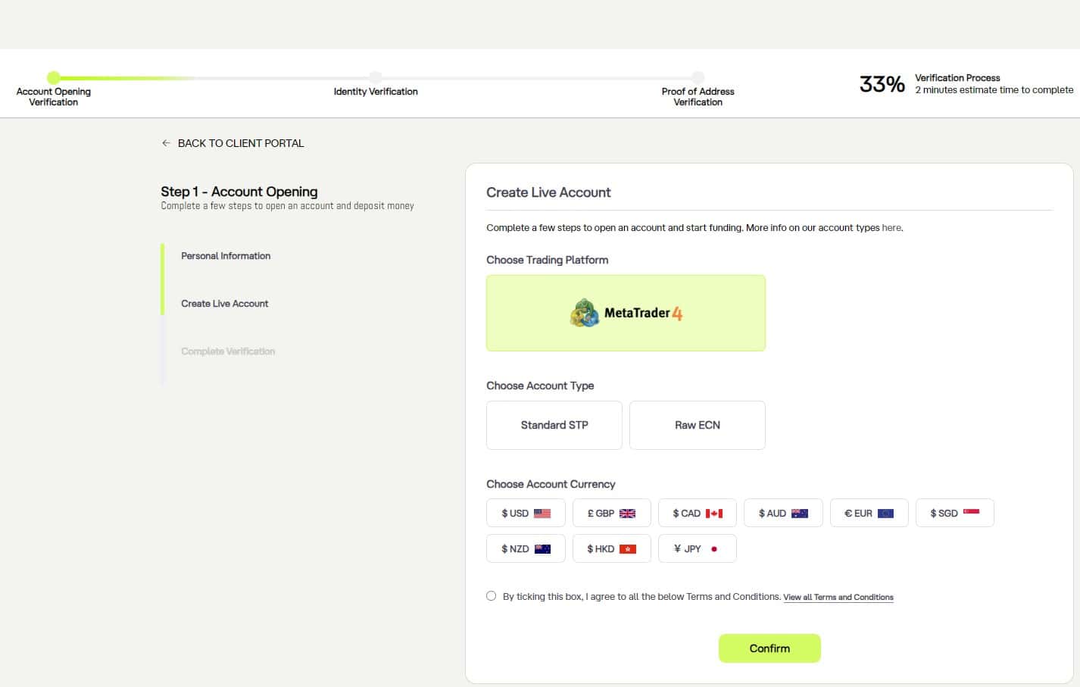Screen dimensions: 1080x687
Task: Pick CAD currency with Canadian flag
Action: click(698, 513)
